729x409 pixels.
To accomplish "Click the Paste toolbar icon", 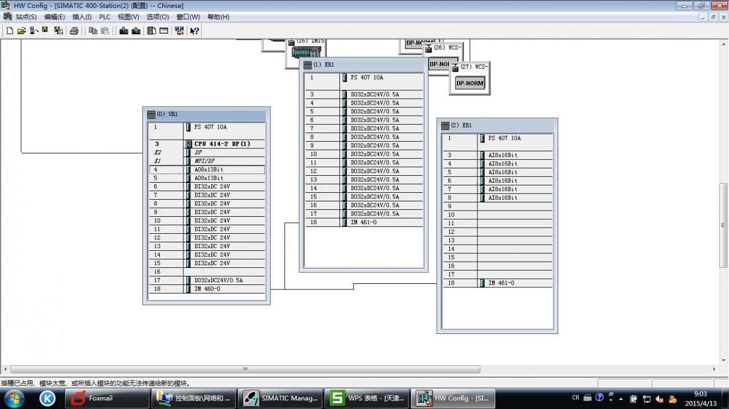I will 105,31.
